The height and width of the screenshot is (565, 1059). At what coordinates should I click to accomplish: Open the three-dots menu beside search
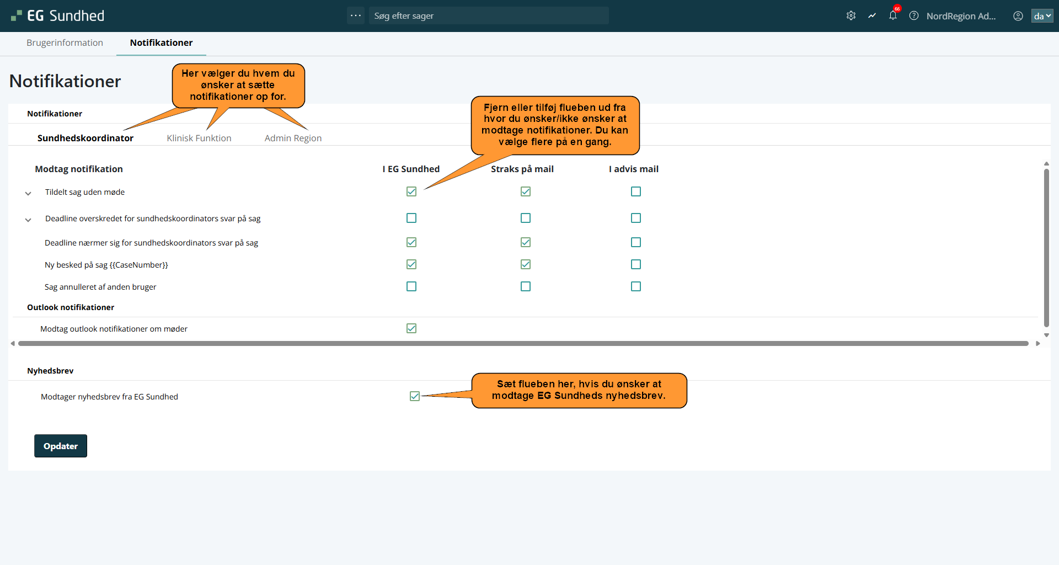coord(356,16)
